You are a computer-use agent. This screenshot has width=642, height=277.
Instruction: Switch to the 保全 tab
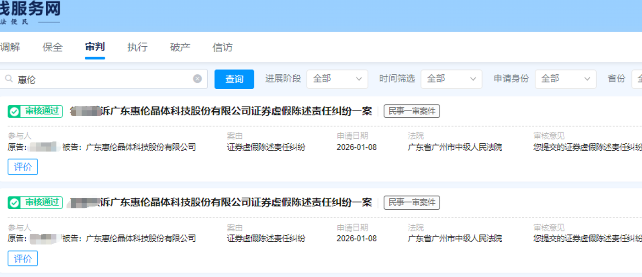tap(52, 47)
